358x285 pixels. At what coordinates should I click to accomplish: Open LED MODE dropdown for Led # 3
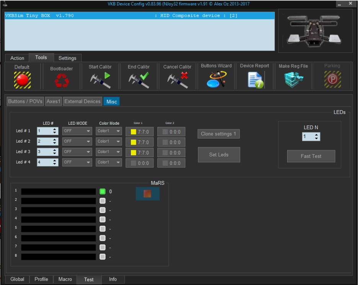coord(77,152)
